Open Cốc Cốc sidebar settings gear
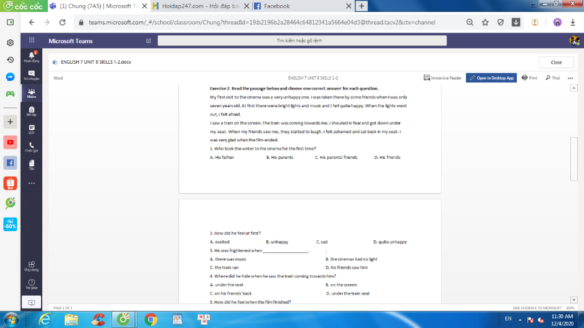The width and height of the screenshot is (584, 328). 10,43
